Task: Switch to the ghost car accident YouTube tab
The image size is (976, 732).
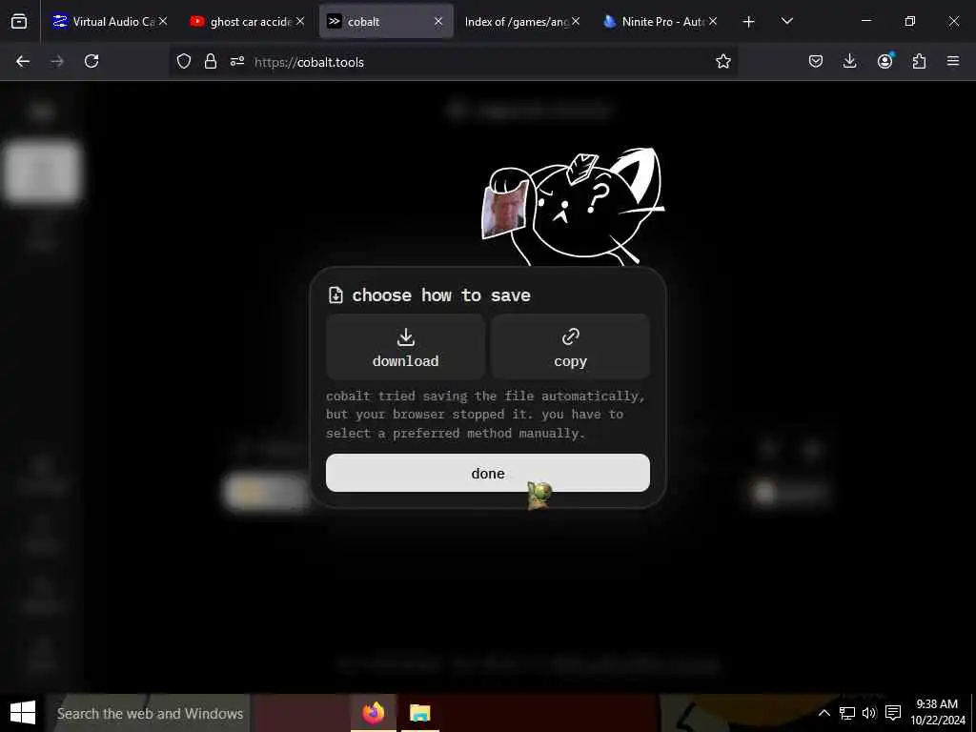Action: click(242, 21)
